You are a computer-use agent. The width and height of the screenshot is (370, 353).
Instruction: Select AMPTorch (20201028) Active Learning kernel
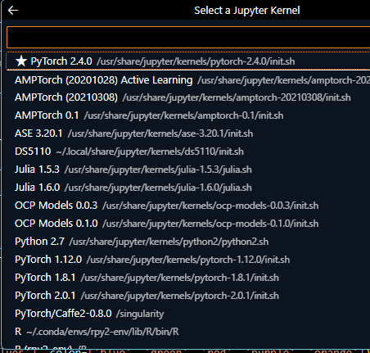pyautogui.click(x=188, y=80)
